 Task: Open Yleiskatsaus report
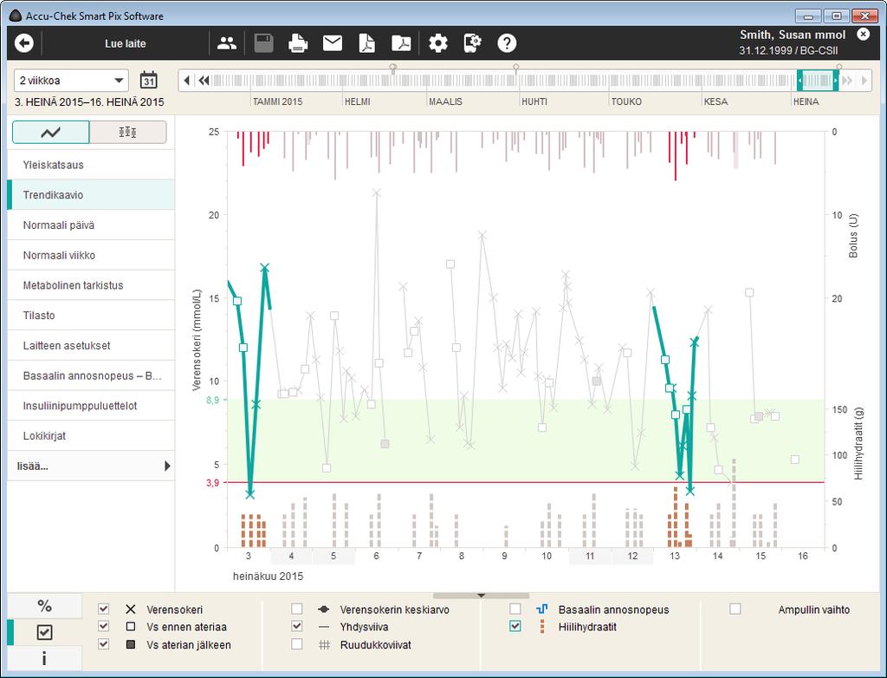click(x=90, y=165)
